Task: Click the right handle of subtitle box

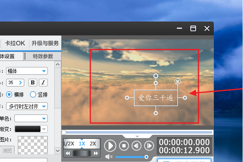Action: pyautogui.click(x=185, y=98)
